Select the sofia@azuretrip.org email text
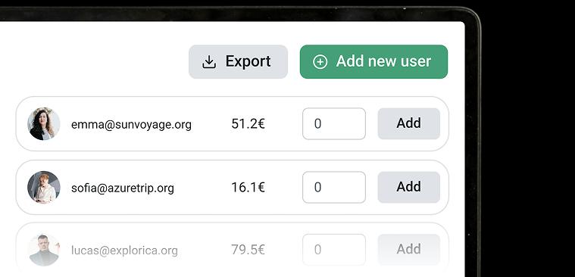This screenshot has width=575, height=277. point(123,188)
